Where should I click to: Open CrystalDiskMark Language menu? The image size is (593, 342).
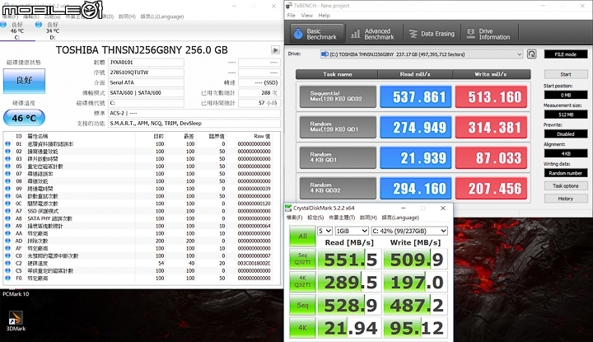[400, 218]
